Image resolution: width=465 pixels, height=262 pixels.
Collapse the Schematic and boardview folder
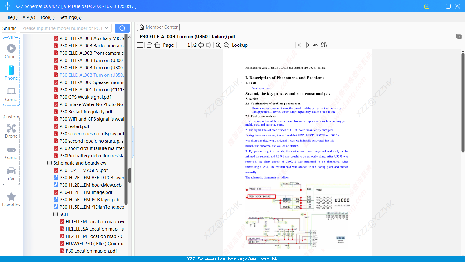(x=49, y=163)
